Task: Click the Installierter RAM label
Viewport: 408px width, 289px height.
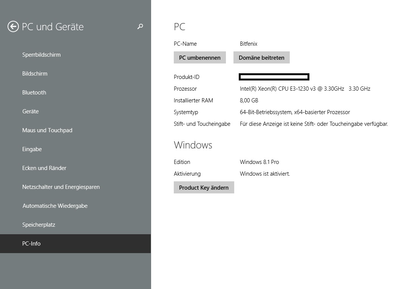Action: 193,100
